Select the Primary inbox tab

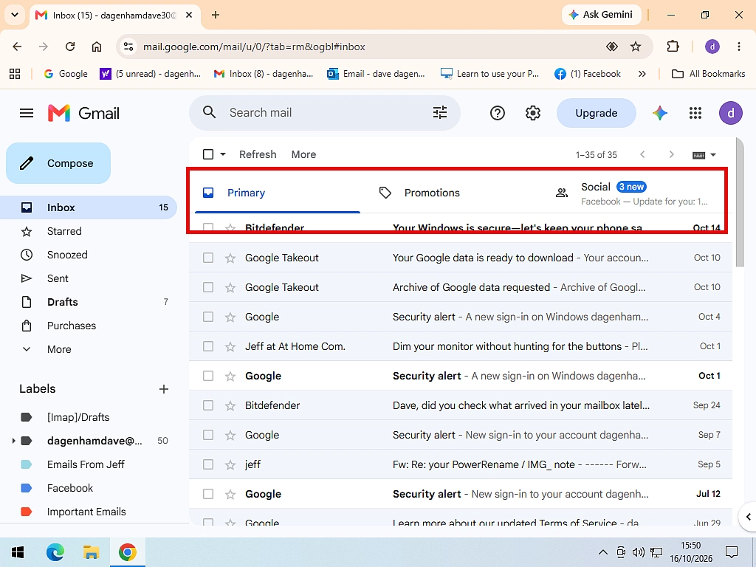[x=278, y=193]
